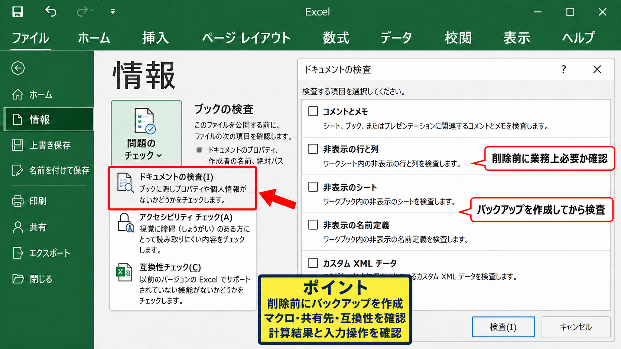Choose アクセシビリティ チェック(A) menu entry

point(183,233)
